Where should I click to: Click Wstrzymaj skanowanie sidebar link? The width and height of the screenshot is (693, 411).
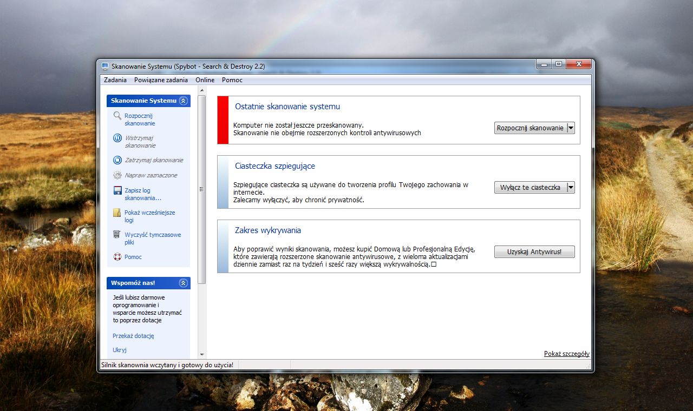coord(140,142)
